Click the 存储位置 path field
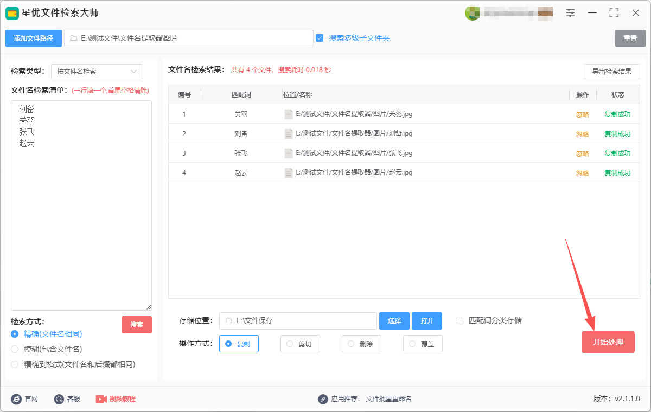The image size is (651, 412). click(298, 321)
